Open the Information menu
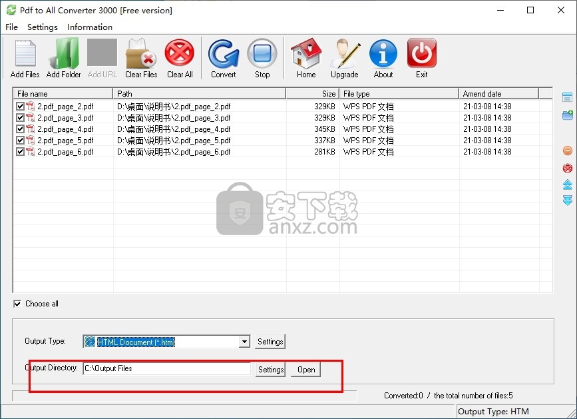This screenshot has height=419, width=577. click(90, 27)
